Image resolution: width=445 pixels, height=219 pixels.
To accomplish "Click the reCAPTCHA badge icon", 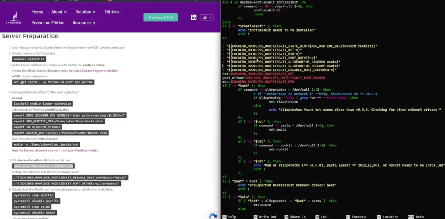I will coord(213,216).
